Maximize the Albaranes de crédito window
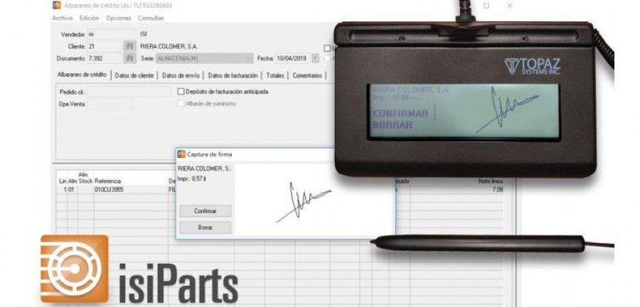 [486, 6]
